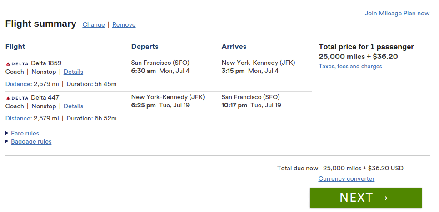Image resolution: width=439 pixels, height=212 pixels.
Task: Click the Flight summary heading
Action: tap(40, 24)
